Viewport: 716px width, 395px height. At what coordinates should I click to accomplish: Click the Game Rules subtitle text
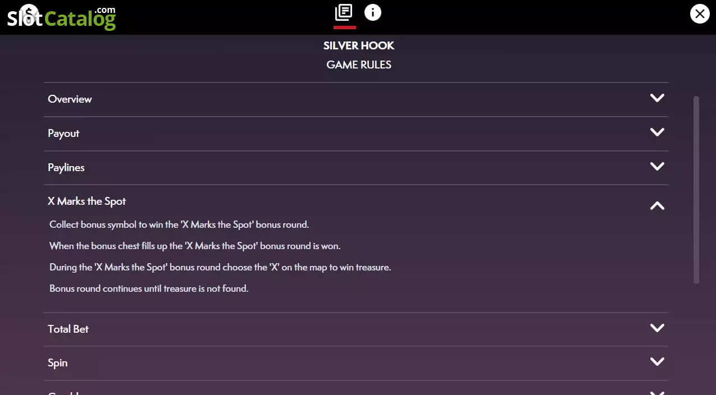[359, 65]
